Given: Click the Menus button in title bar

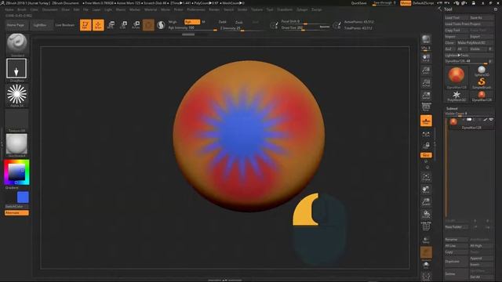Looking at the screenshot, I should [406, 3].
